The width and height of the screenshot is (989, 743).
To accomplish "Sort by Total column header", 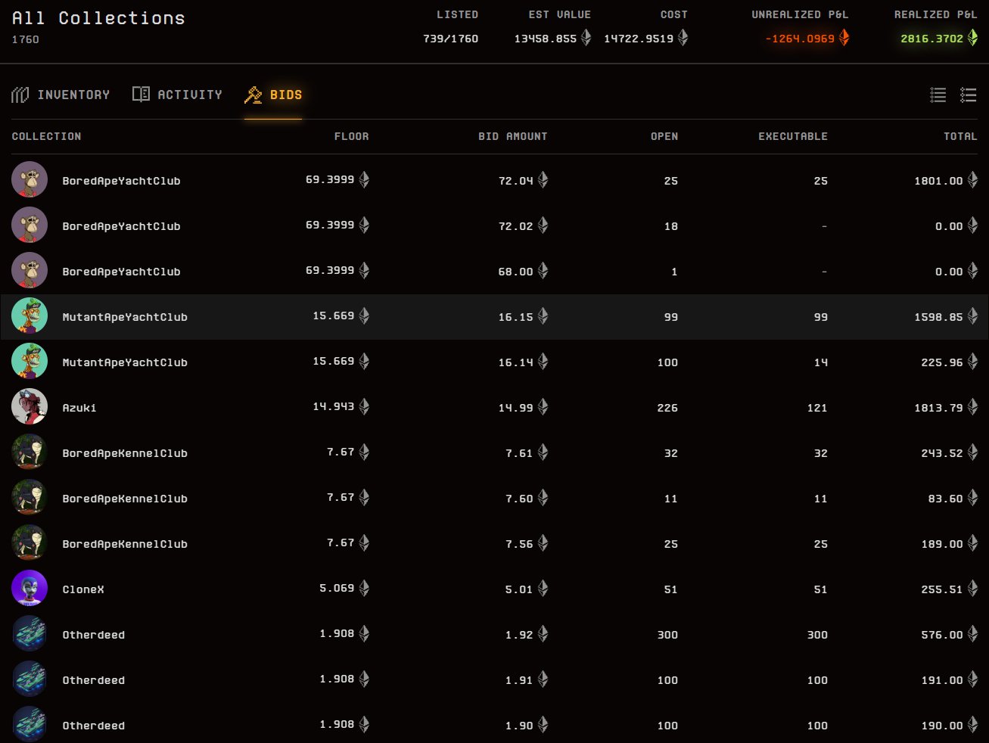I will tap(960, 136).
